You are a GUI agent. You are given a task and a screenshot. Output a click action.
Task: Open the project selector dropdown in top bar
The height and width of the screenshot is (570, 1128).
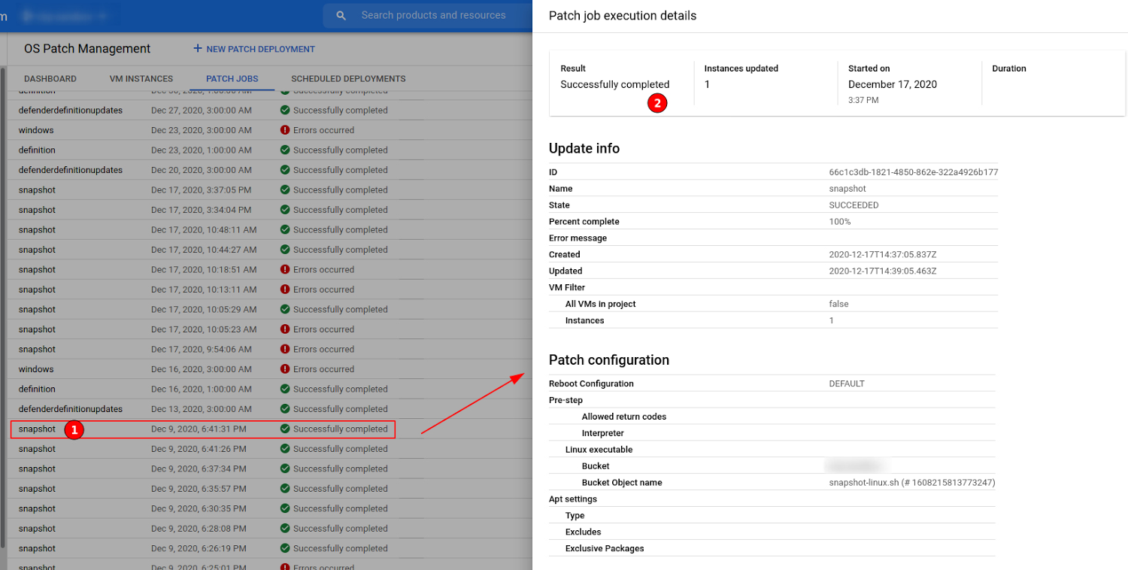(65, 15)
